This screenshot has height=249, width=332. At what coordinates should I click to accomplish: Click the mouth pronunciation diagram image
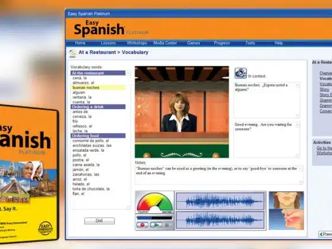tap(286, 210)
